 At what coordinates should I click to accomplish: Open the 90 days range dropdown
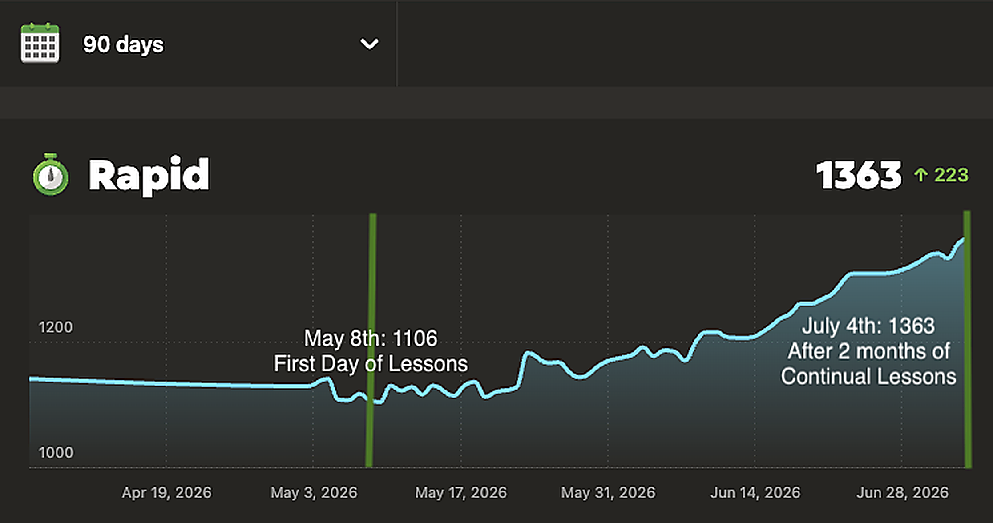[x=198, y=44]
